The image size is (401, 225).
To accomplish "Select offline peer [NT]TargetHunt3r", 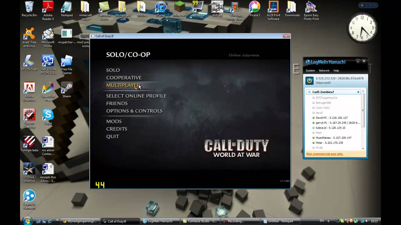I will 326,98.
